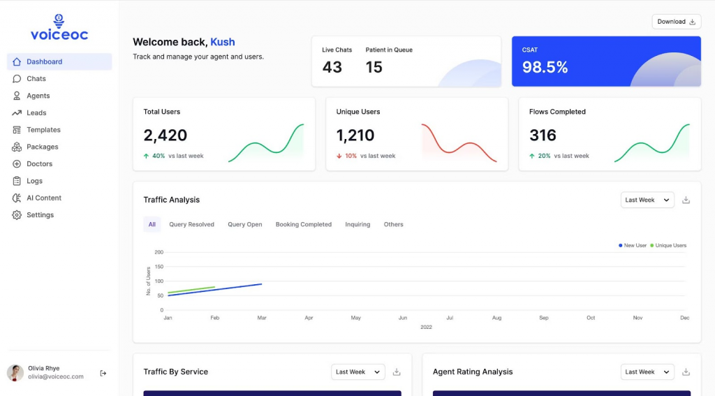Click the Download button at top right
Viewport: 715px width, 396px height.
coord(676,22)
